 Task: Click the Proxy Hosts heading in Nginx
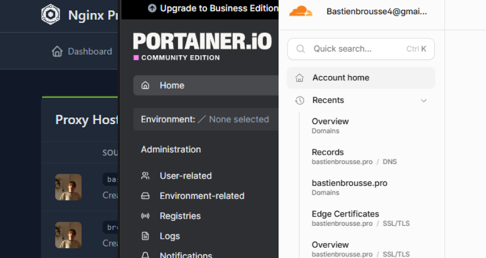pyautogui.click(x=86, y=120)
